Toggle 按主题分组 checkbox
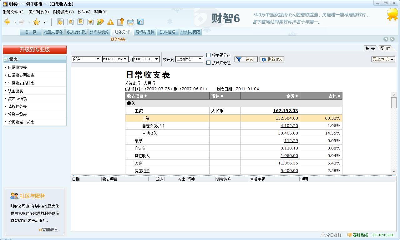The height and width of the screenshot is (240, 400). (x=208, y=55)
